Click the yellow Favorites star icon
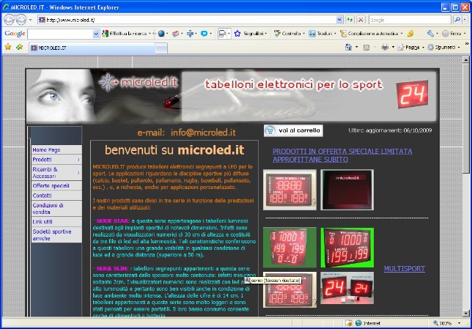Viewport: 472px width, 329px height. click(x=8, y=47)
